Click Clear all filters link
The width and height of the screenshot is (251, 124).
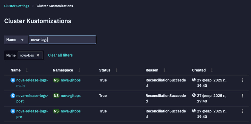(x=60, y=55)
